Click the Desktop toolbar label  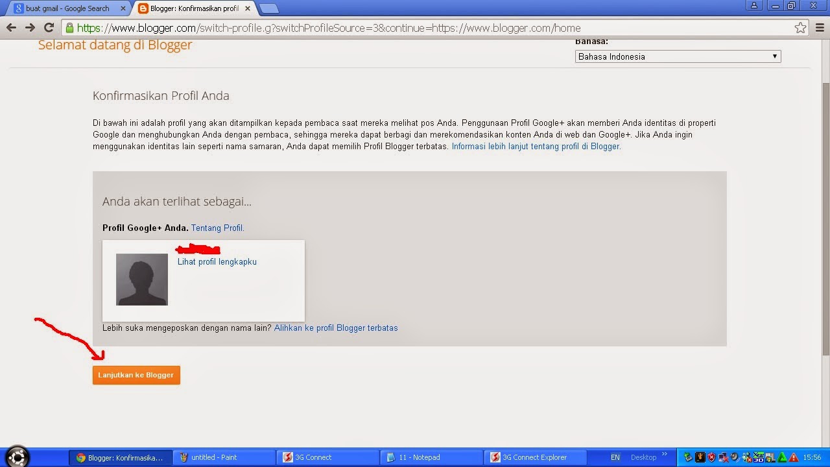point(644,457)
